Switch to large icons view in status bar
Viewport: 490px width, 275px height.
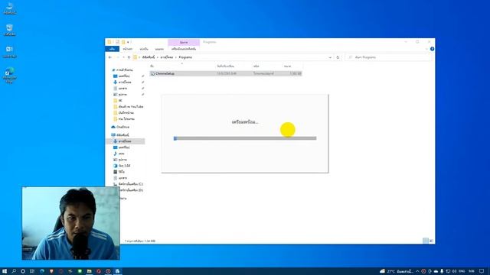[x=431, y=241]
